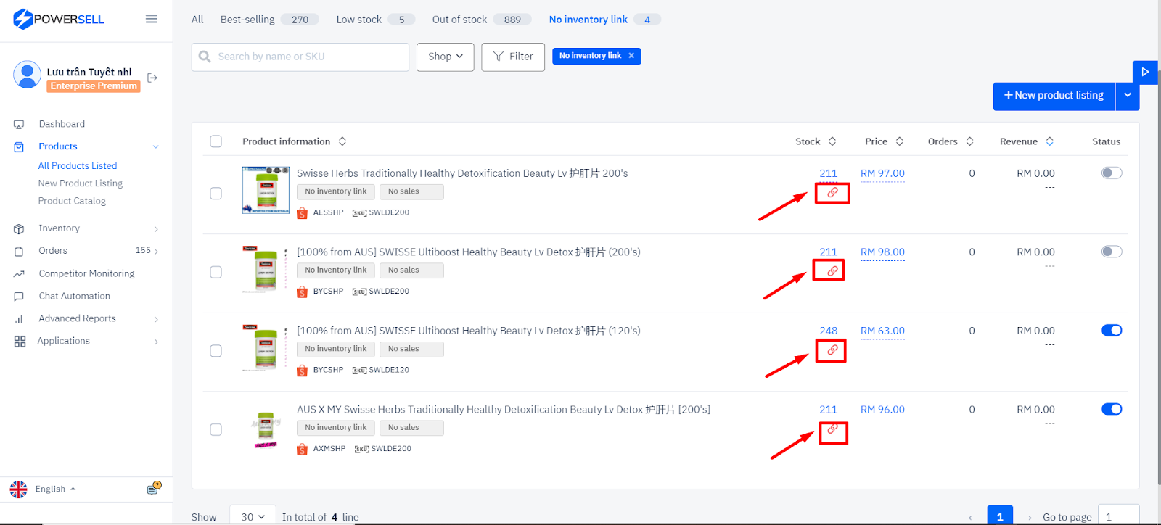Switch to the All tab

(x=197, y=20)
